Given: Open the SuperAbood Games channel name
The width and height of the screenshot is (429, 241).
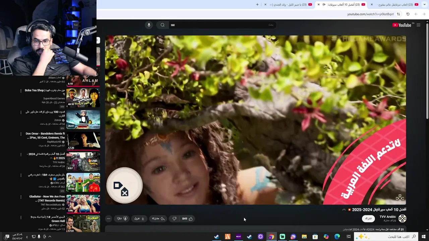Looking at the screenshot, I should point(54,98).
